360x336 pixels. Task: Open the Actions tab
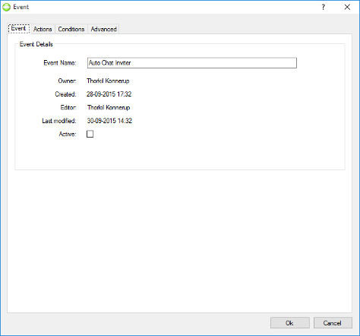[43, 29]
